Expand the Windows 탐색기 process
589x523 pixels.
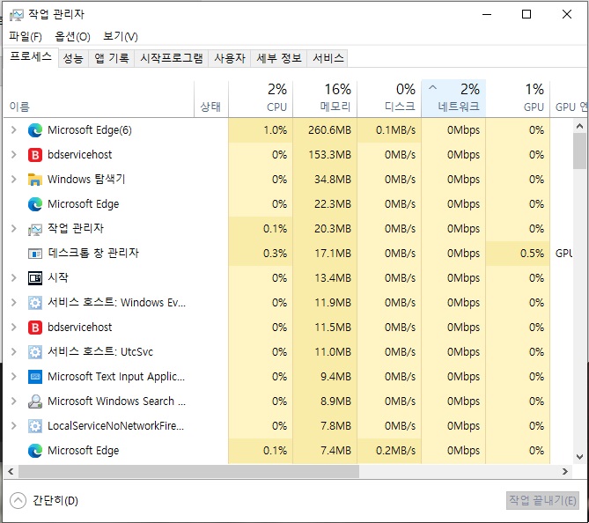point(14,180)
